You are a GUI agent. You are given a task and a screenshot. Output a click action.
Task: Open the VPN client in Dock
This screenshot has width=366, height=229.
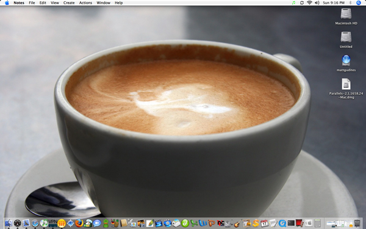[x=52, y=223]
